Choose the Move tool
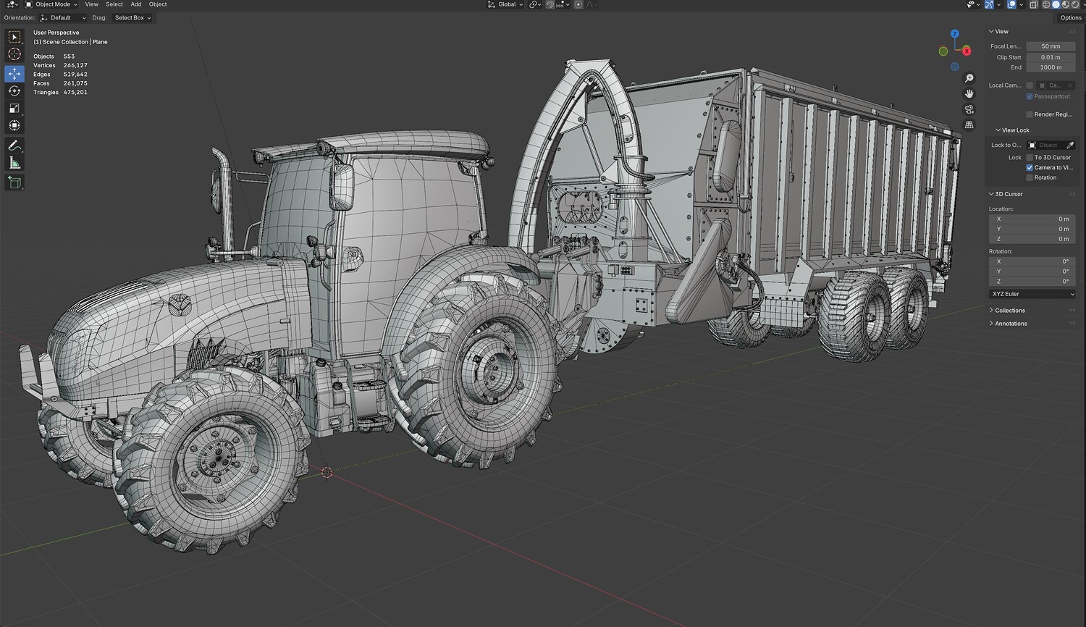 click(14, 74)
